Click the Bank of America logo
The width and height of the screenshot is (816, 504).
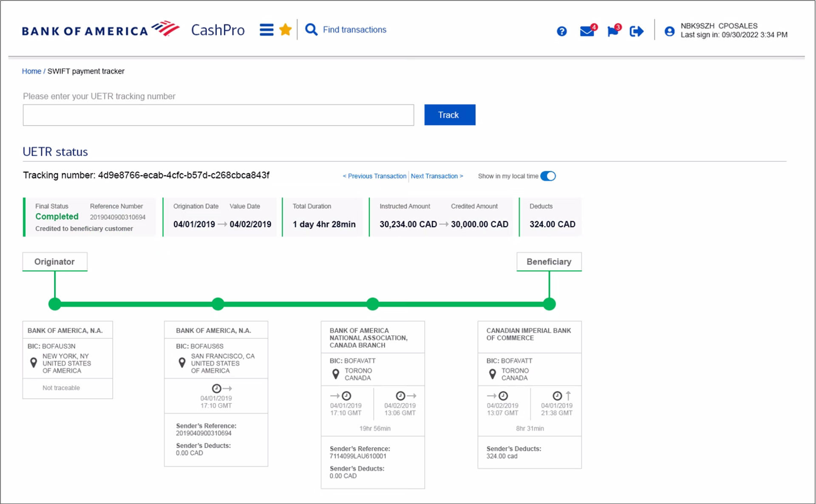101,29
